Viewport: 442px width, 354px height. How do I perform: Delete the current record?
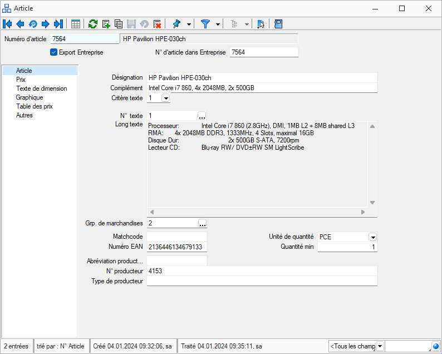158,24
